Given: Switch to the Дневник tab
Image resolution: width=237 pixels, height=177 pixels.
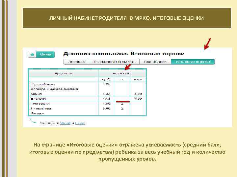Looking at the screenshot, I should pyautogui.click(x=76, y=62).
